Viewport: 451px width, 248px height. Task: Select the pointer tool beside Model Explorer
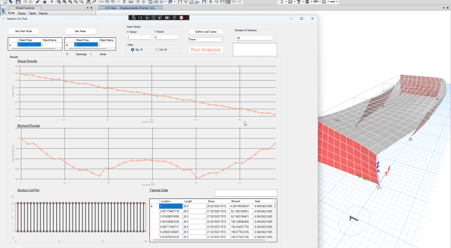[3, 11]
